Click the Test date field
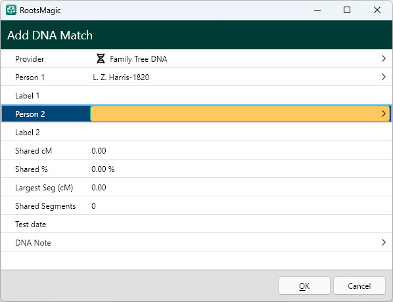 pos(240,224)
